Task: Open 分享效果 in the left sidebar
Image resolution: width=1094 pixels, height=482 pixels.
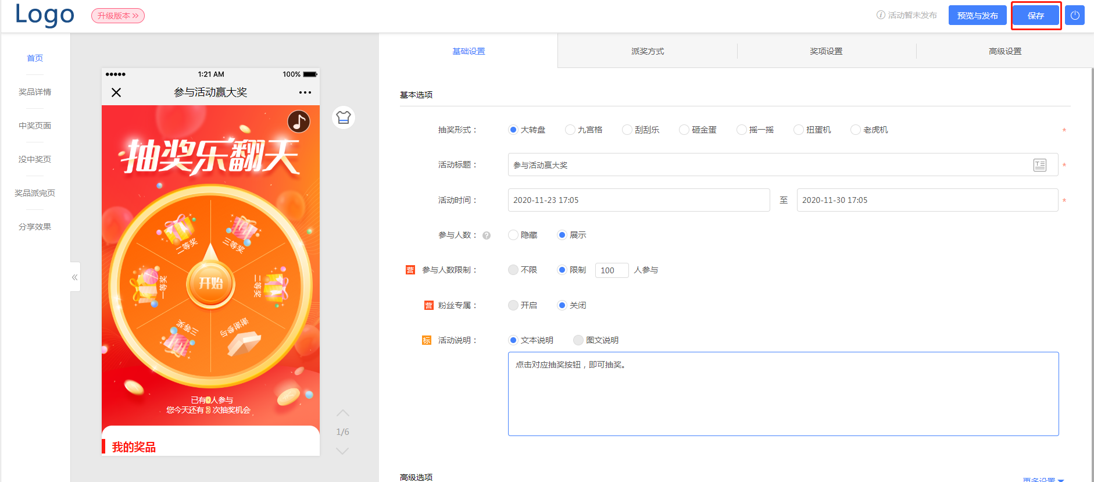Action: (x=35, y=227)
